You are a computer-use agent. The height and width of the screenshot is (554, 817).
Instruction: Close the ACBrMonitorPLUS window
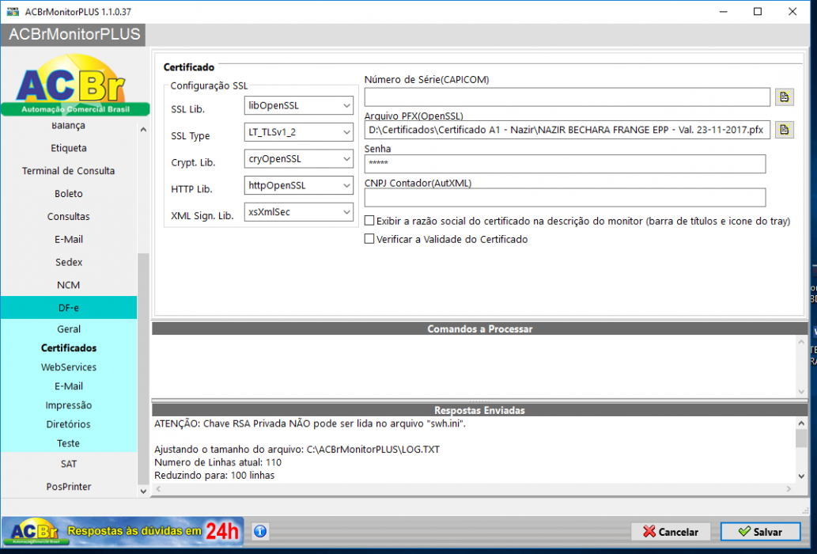click(x=792, y=11)
